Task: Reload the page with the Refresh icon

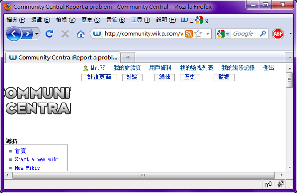Action: (50, 34)
